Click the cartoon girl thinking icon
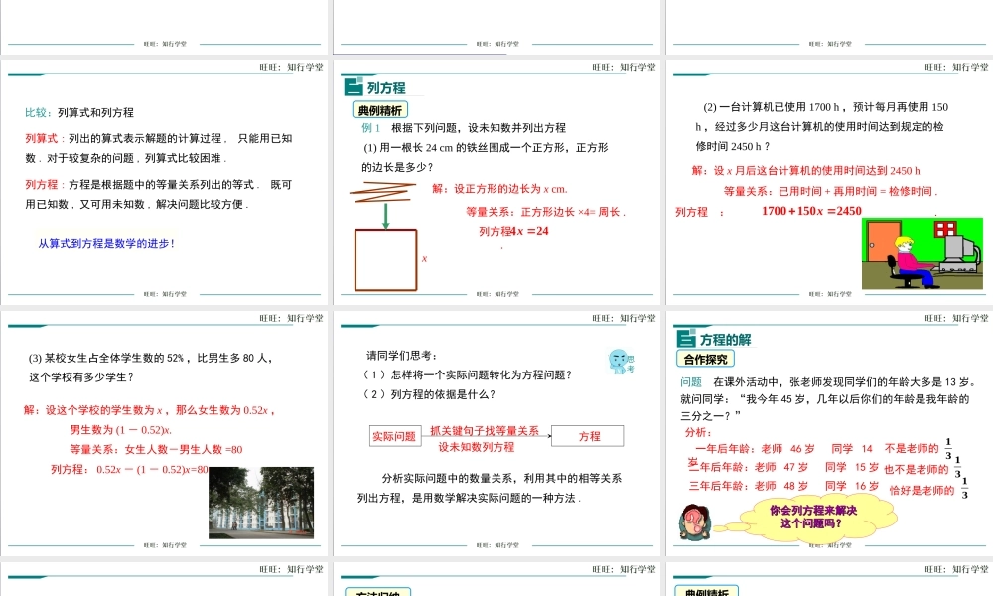The height and width of the screenshot is (596, 993). coord(695,521)
